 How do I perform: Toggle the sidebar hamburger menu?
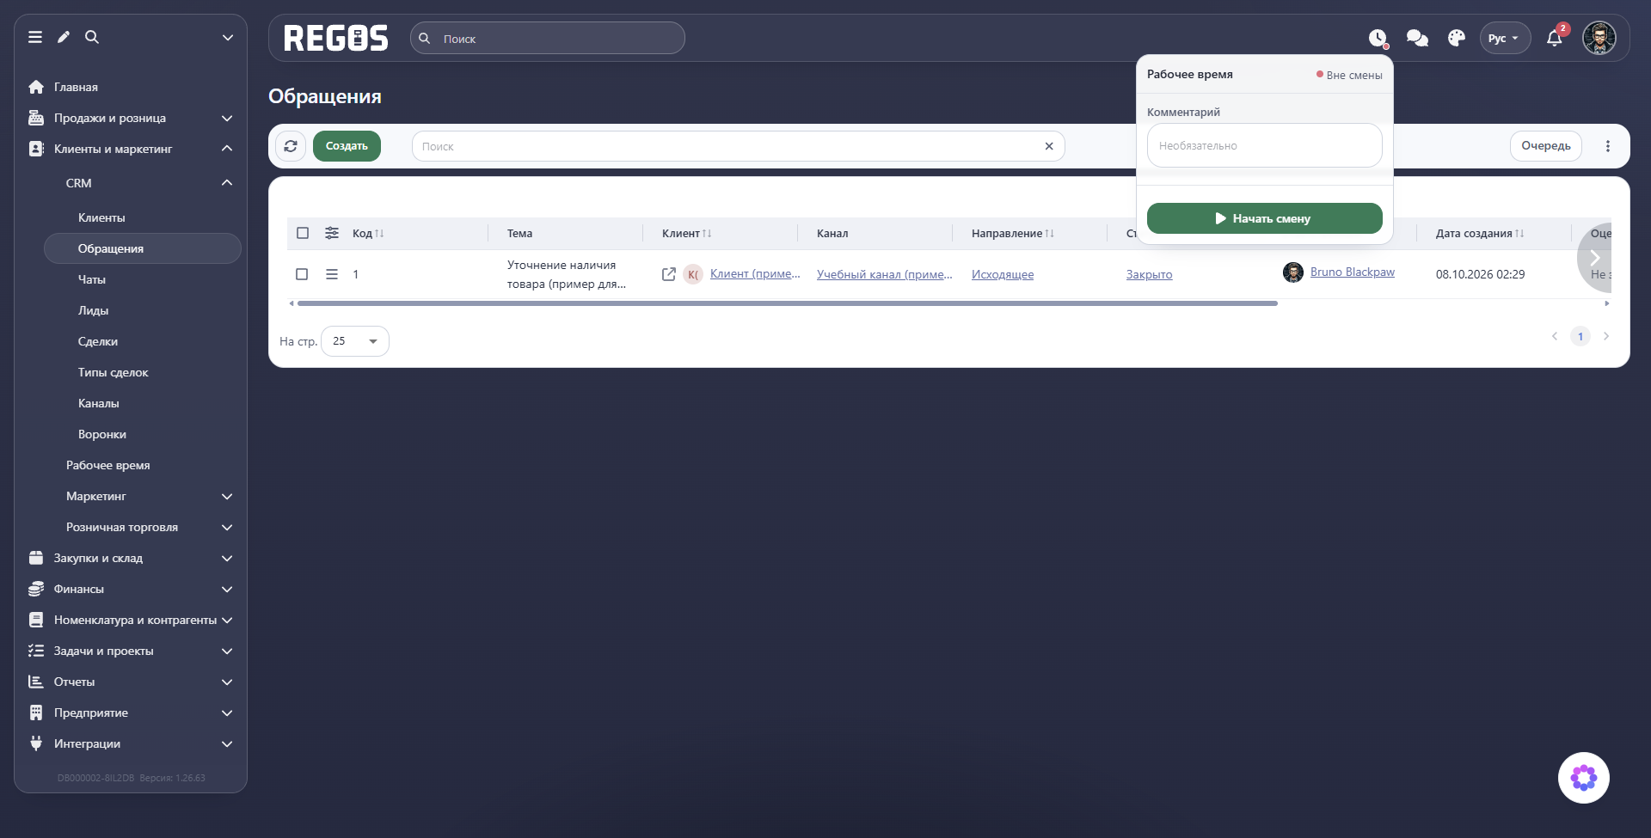tap(35, 37)
